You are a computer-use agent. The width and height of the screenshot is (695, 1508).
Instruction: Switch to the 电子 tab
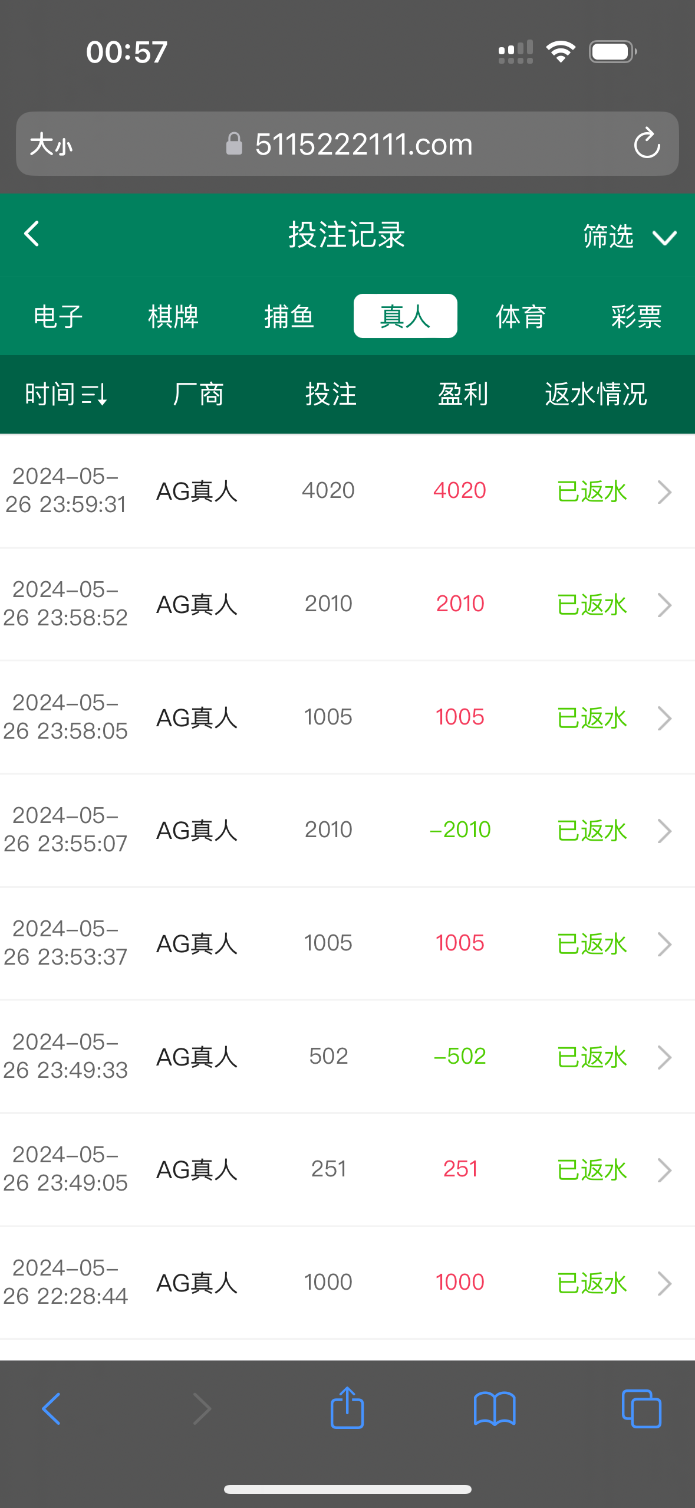pyautogui.click(x=58, y=317)
